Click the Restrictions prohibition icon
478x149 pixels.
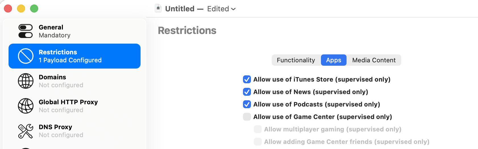pos(26,56)
